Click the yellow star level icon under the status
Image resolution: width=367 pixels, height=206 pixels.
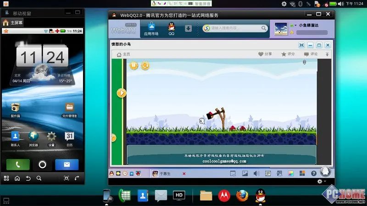pyautogui.click(x=292, y=33)
